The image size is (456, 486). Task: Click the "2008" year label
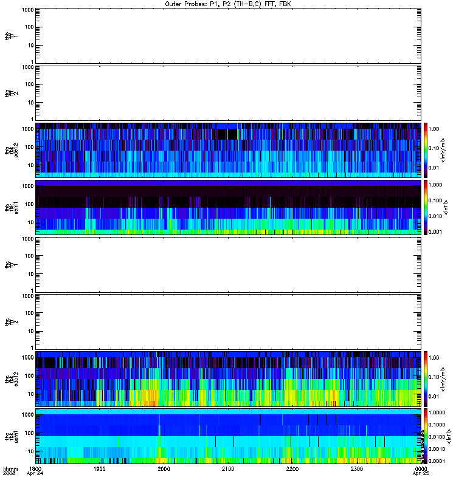tap(9, 474)
